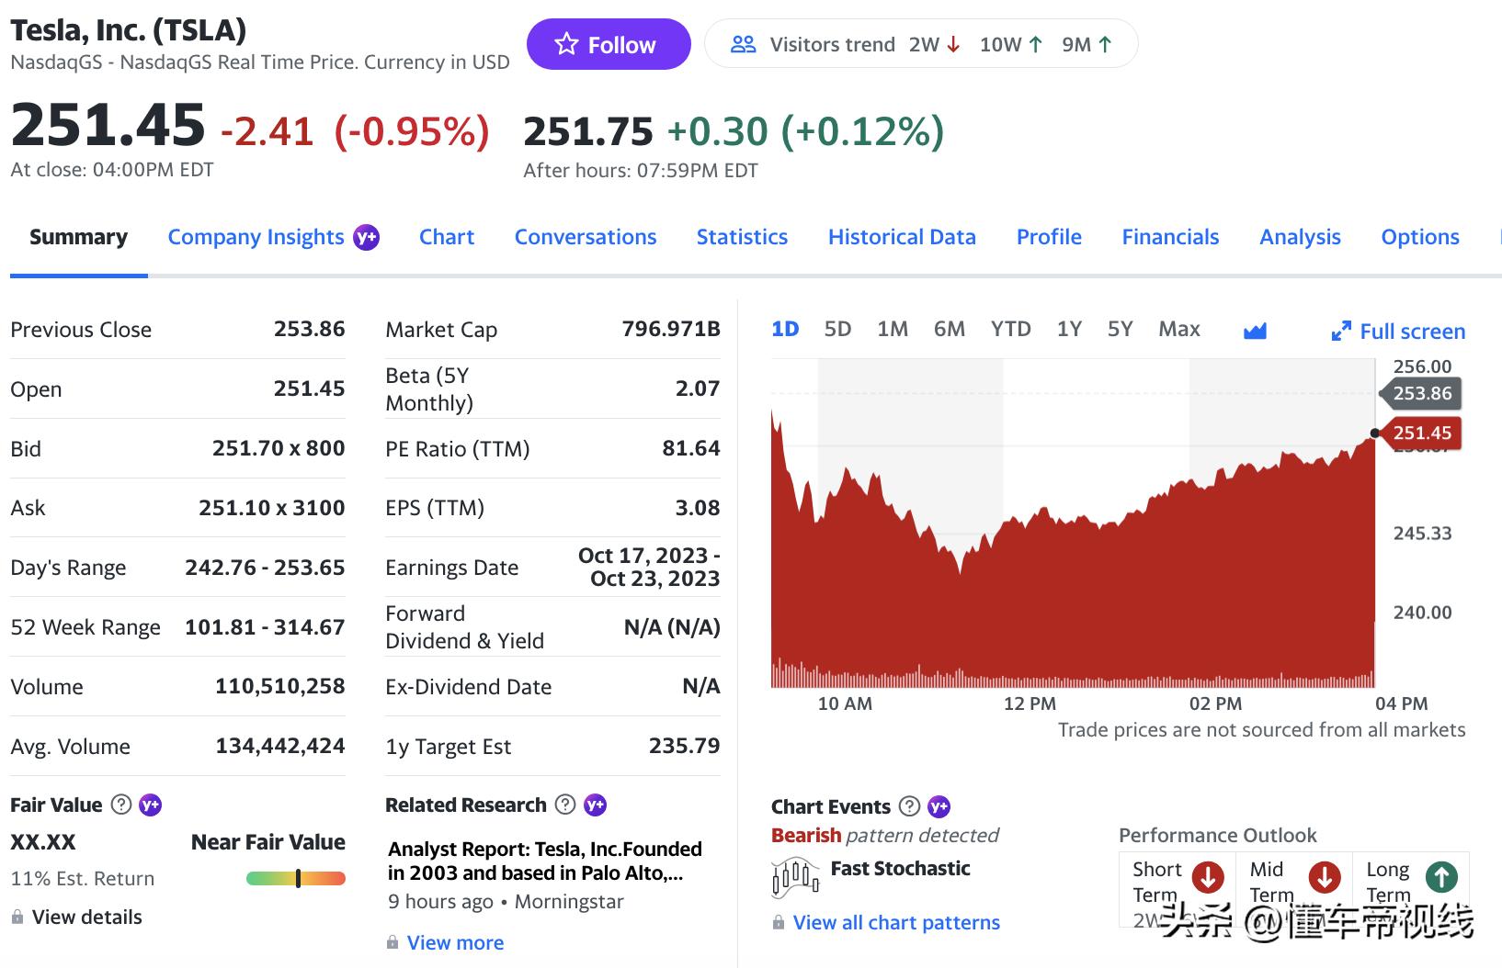The width and height of the screenshot is (1502, 968).
Task: Select the 6M chart range
Action: (x=950, y=329)
